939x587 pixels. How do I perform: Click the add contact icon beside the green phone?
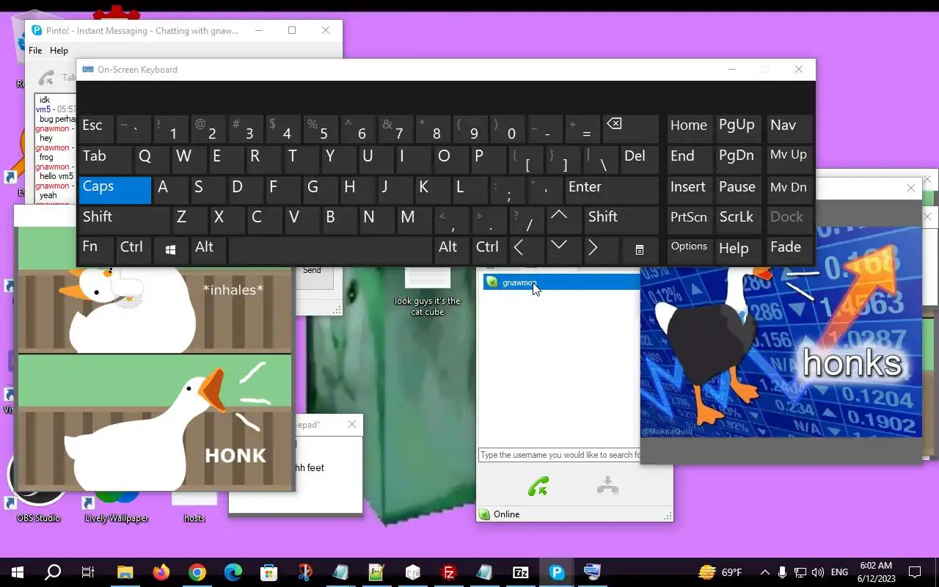607,486
